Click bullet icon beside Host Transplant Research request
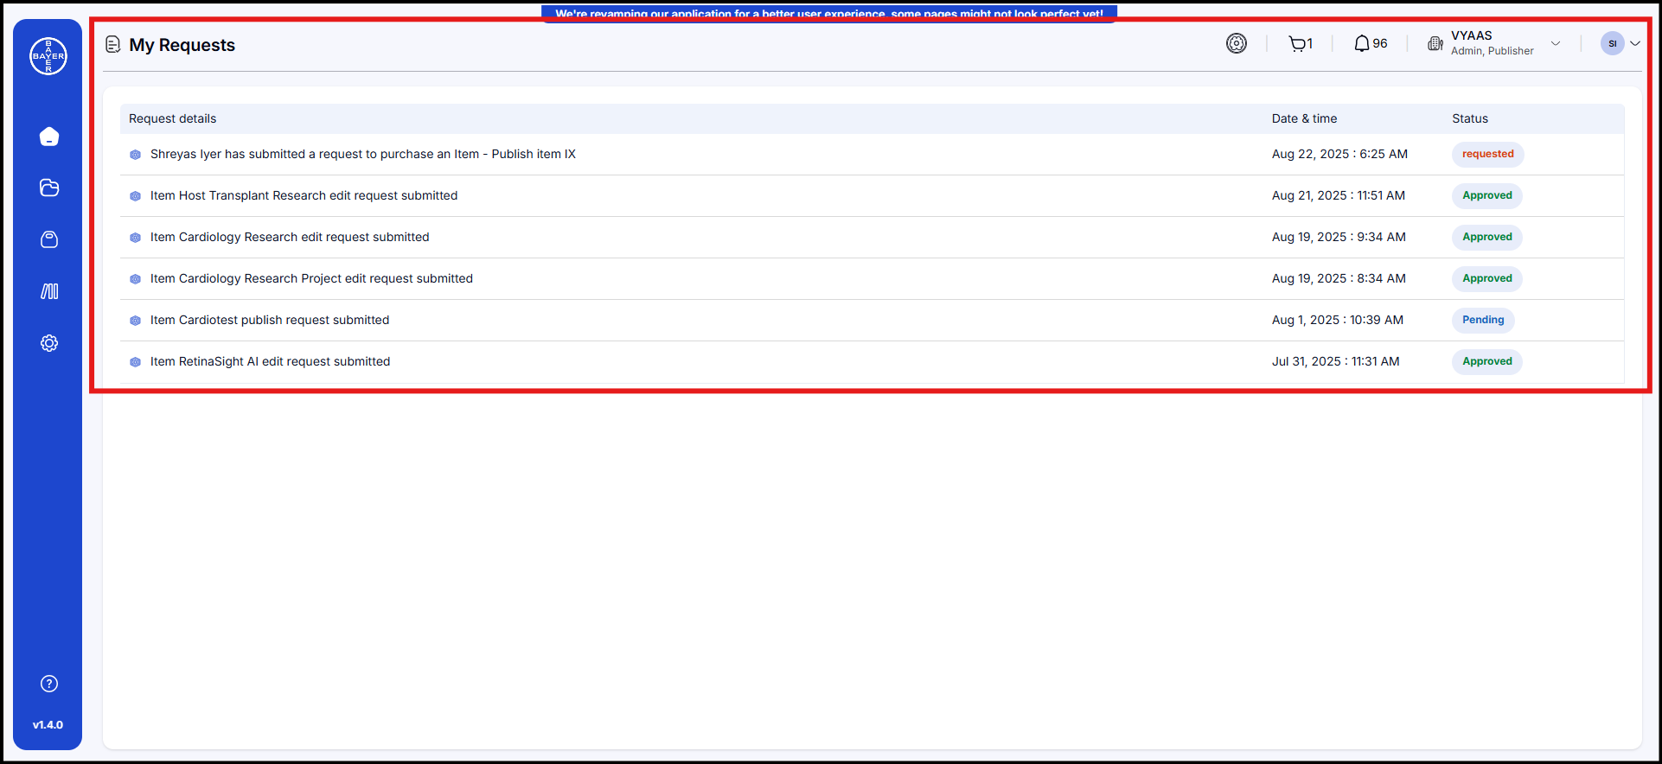The width and height of the screenshot is (1662, 764). [135, 196]
